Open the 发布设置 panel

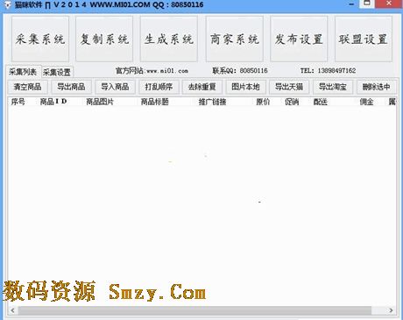[x=299, y=39]
